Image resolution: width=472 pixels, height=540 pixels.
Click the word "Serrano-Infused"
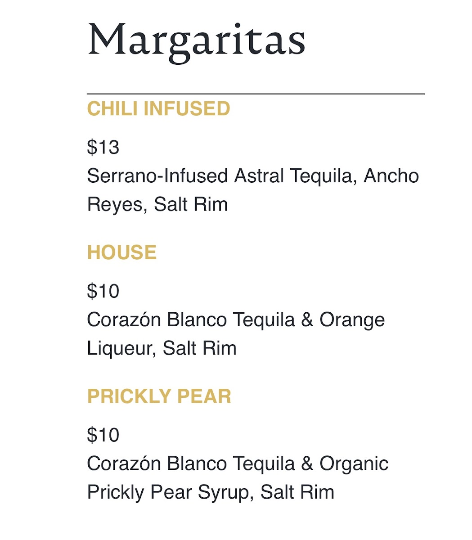point(157,176)
